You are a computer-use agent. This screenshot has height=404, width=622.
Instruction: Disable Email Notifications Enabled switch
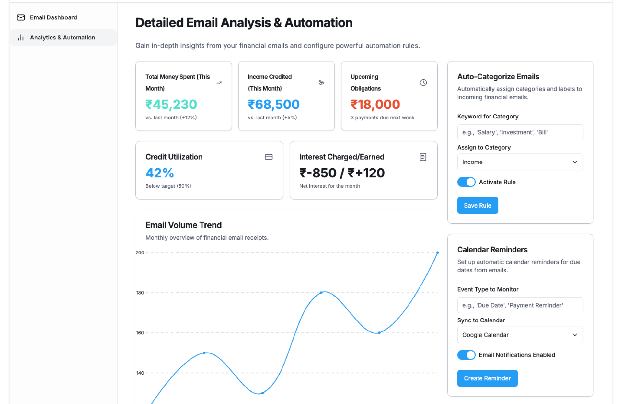click(x=466, y=355)
